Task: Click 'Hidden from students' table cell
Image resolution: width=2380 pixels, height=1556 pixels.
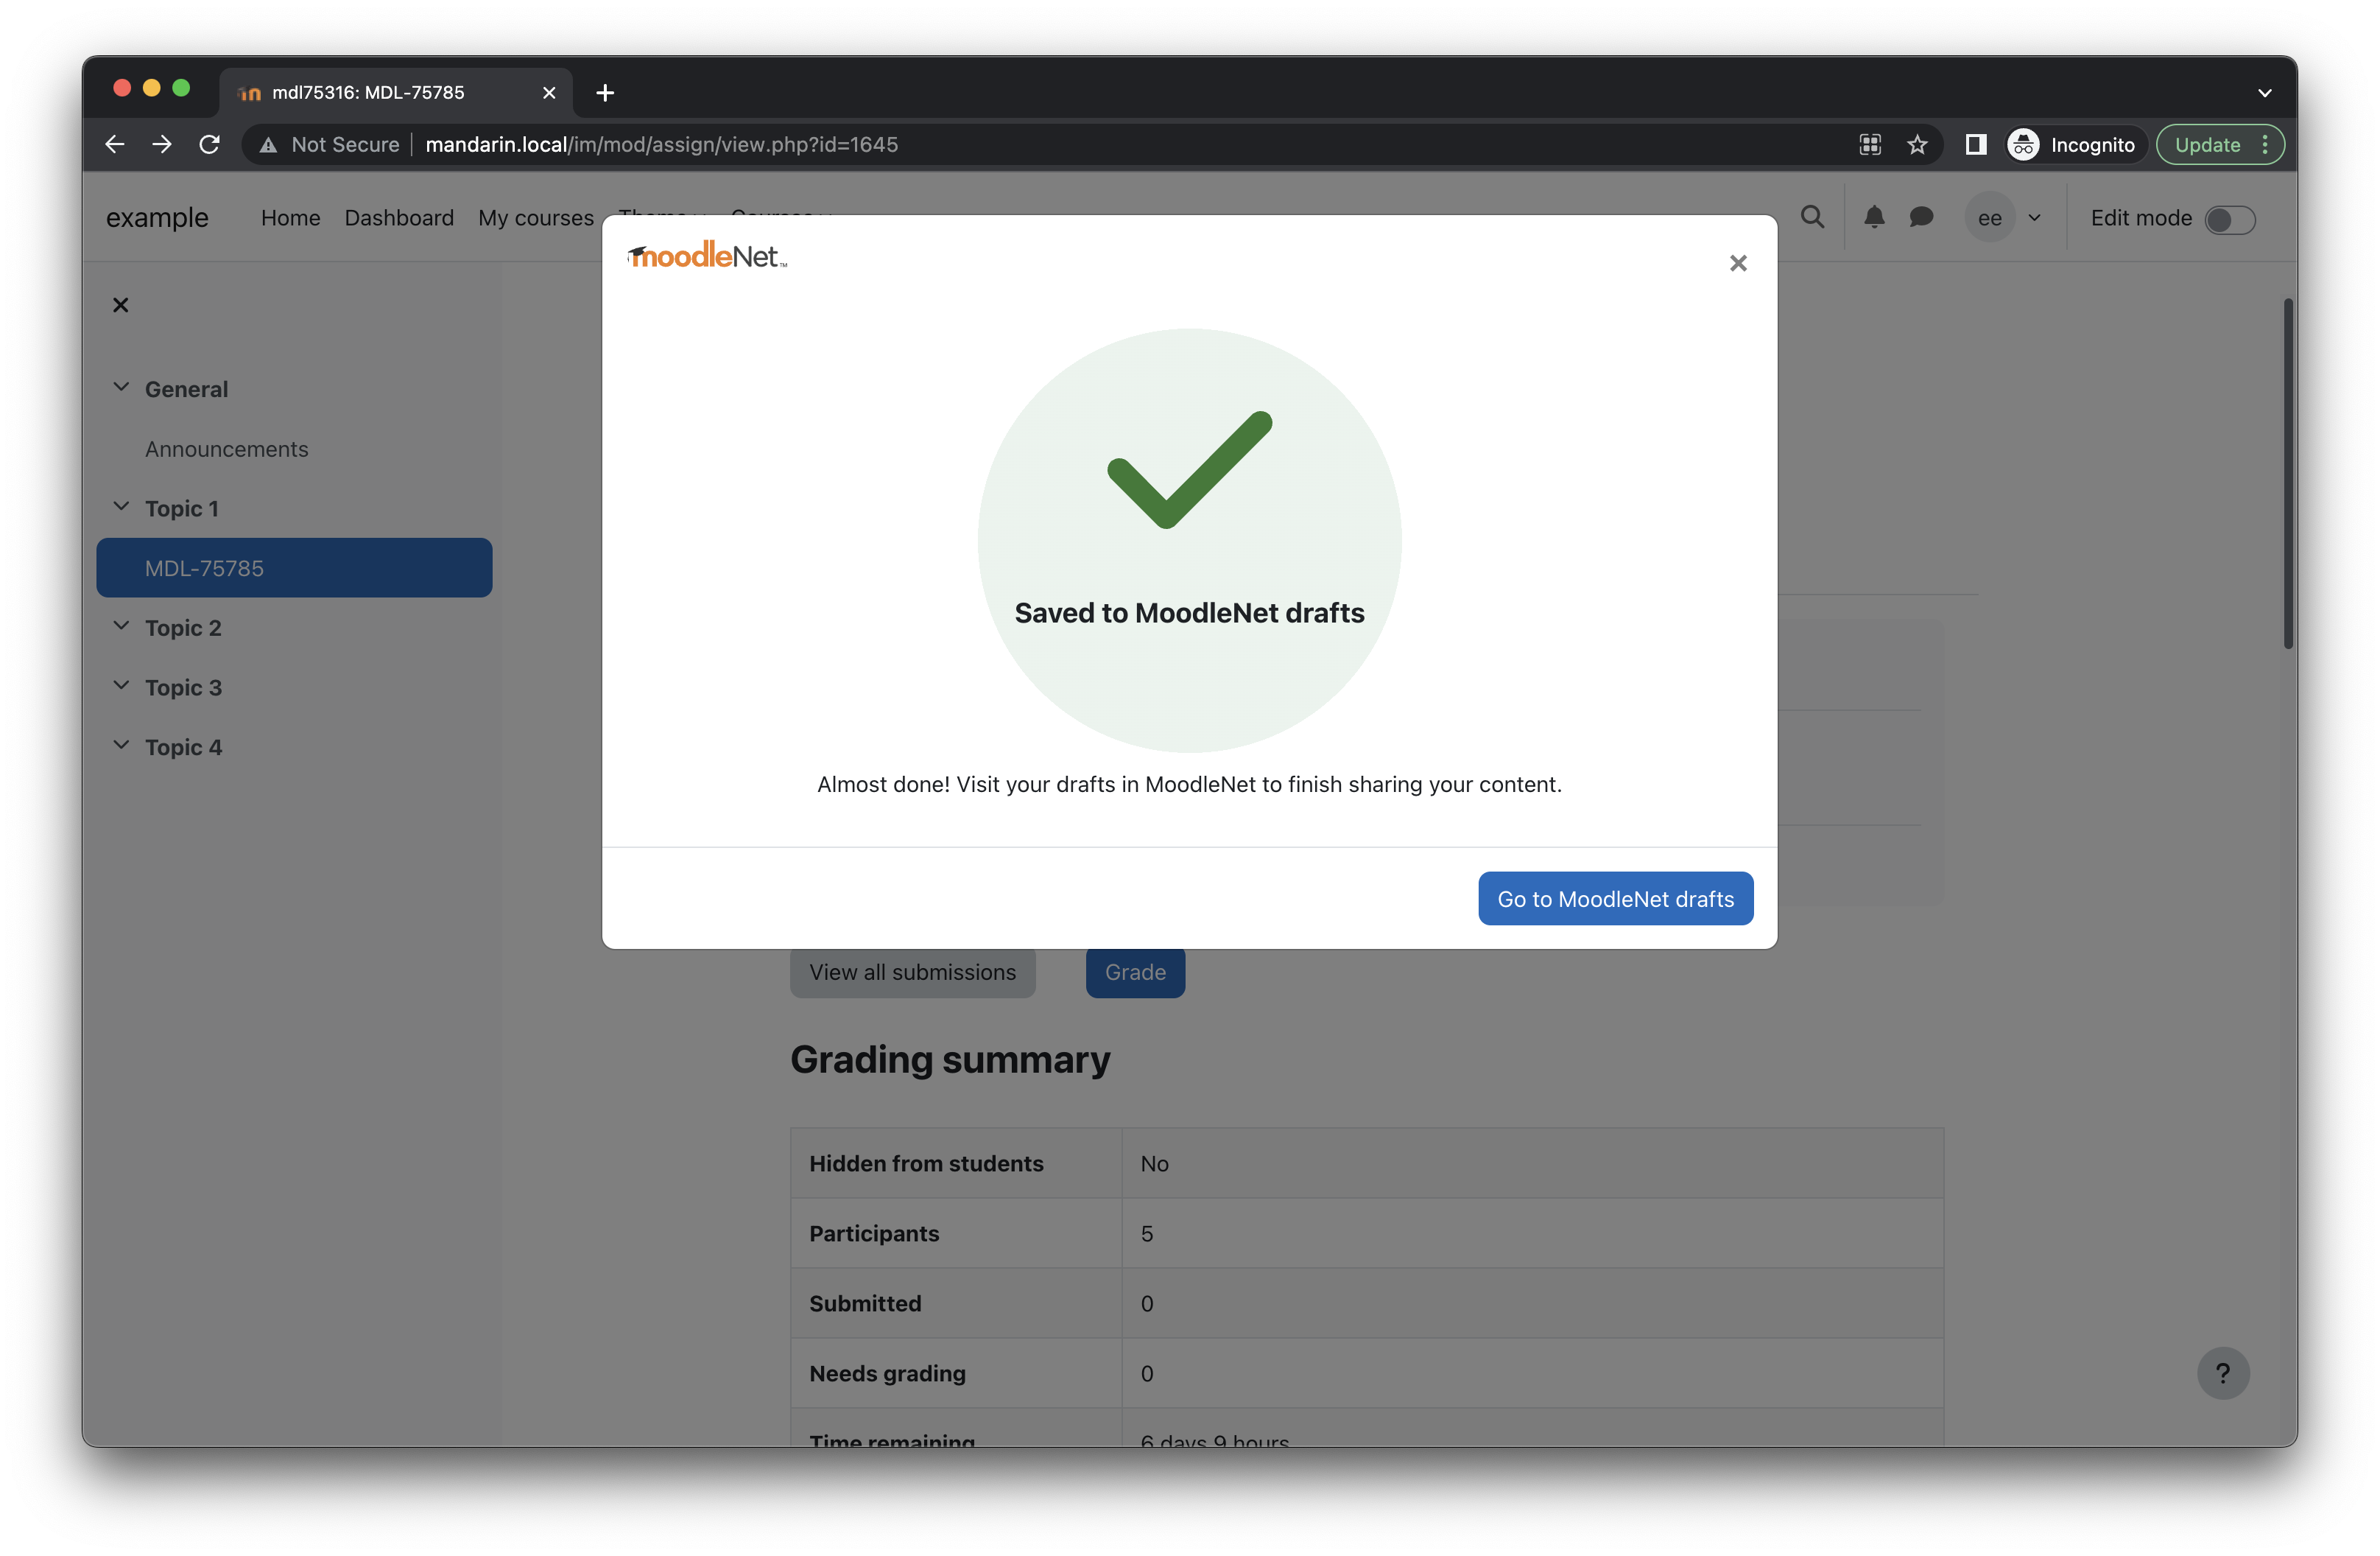Action: 956,1164
